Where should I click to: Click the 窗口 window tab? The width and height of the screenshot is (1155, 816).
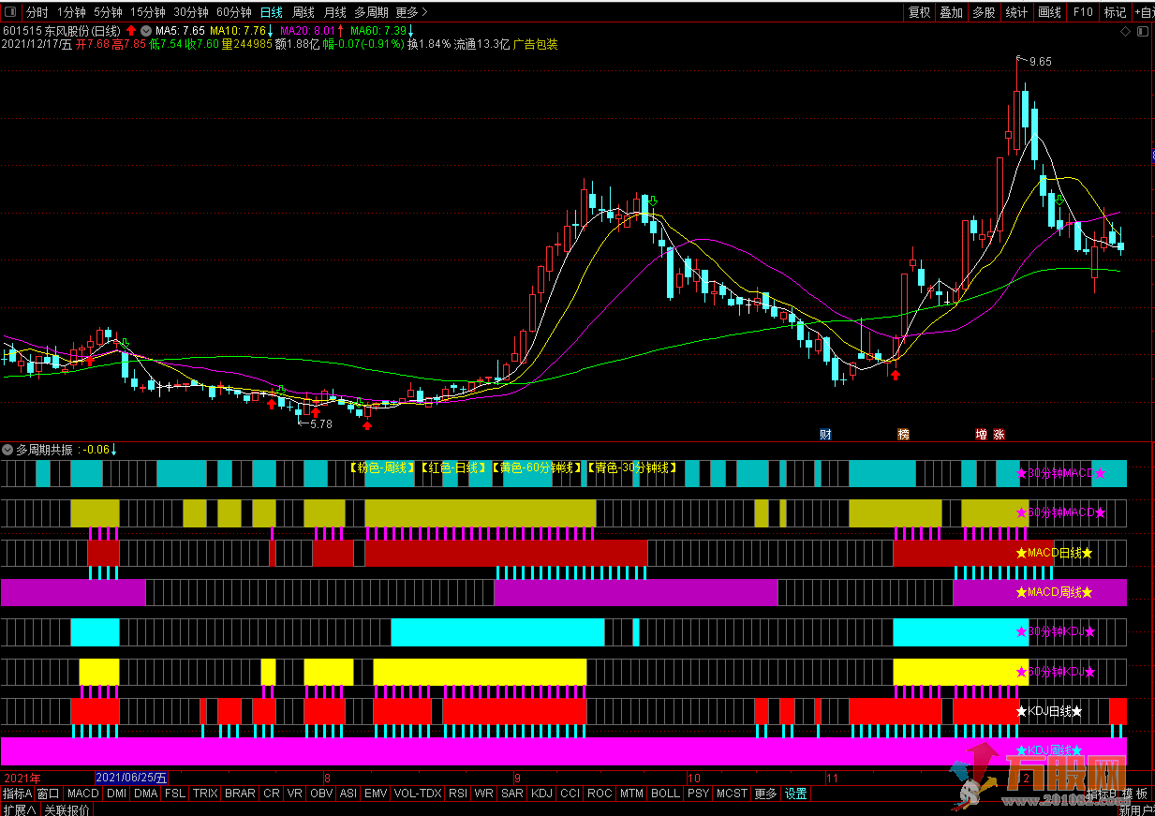[49, 794]
